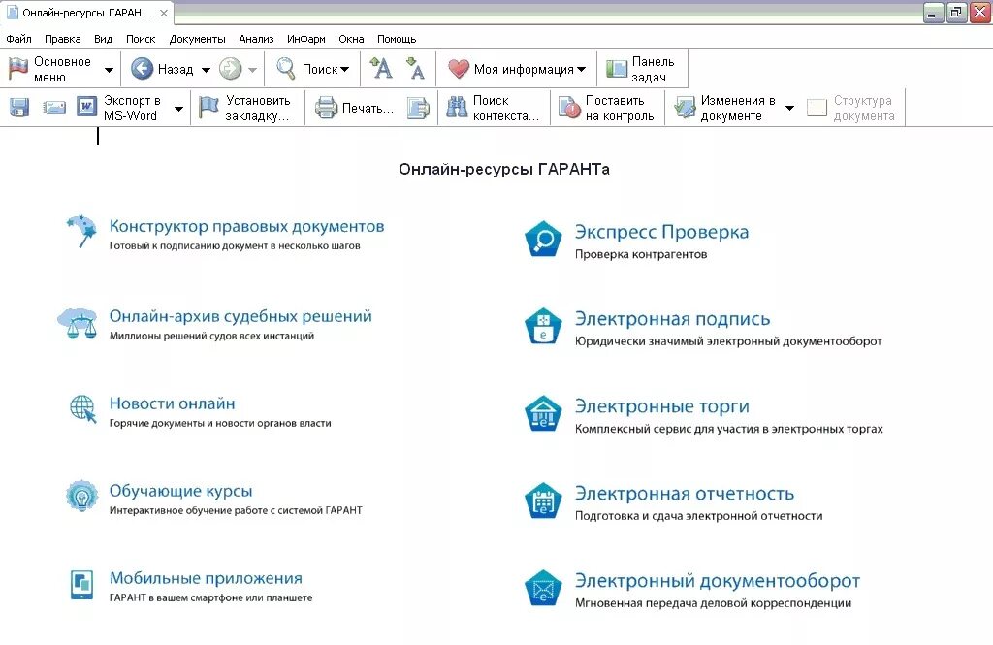This screenshot has height=645, width=993.
Task: Open the Правка menu
Action: pos(63,39)
